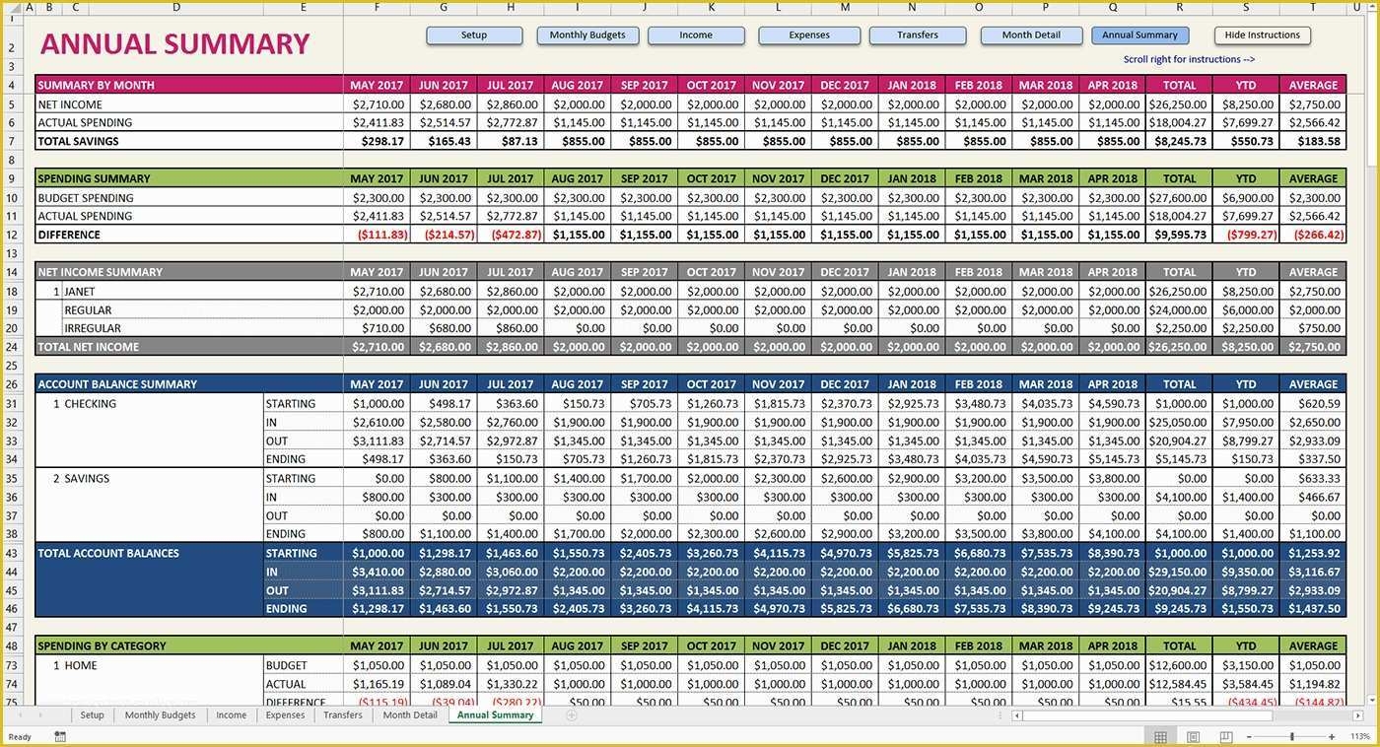This screenshot has height=747, width=1380.
Task: Select the Setup sheet tab
Action: click(92, 715)
